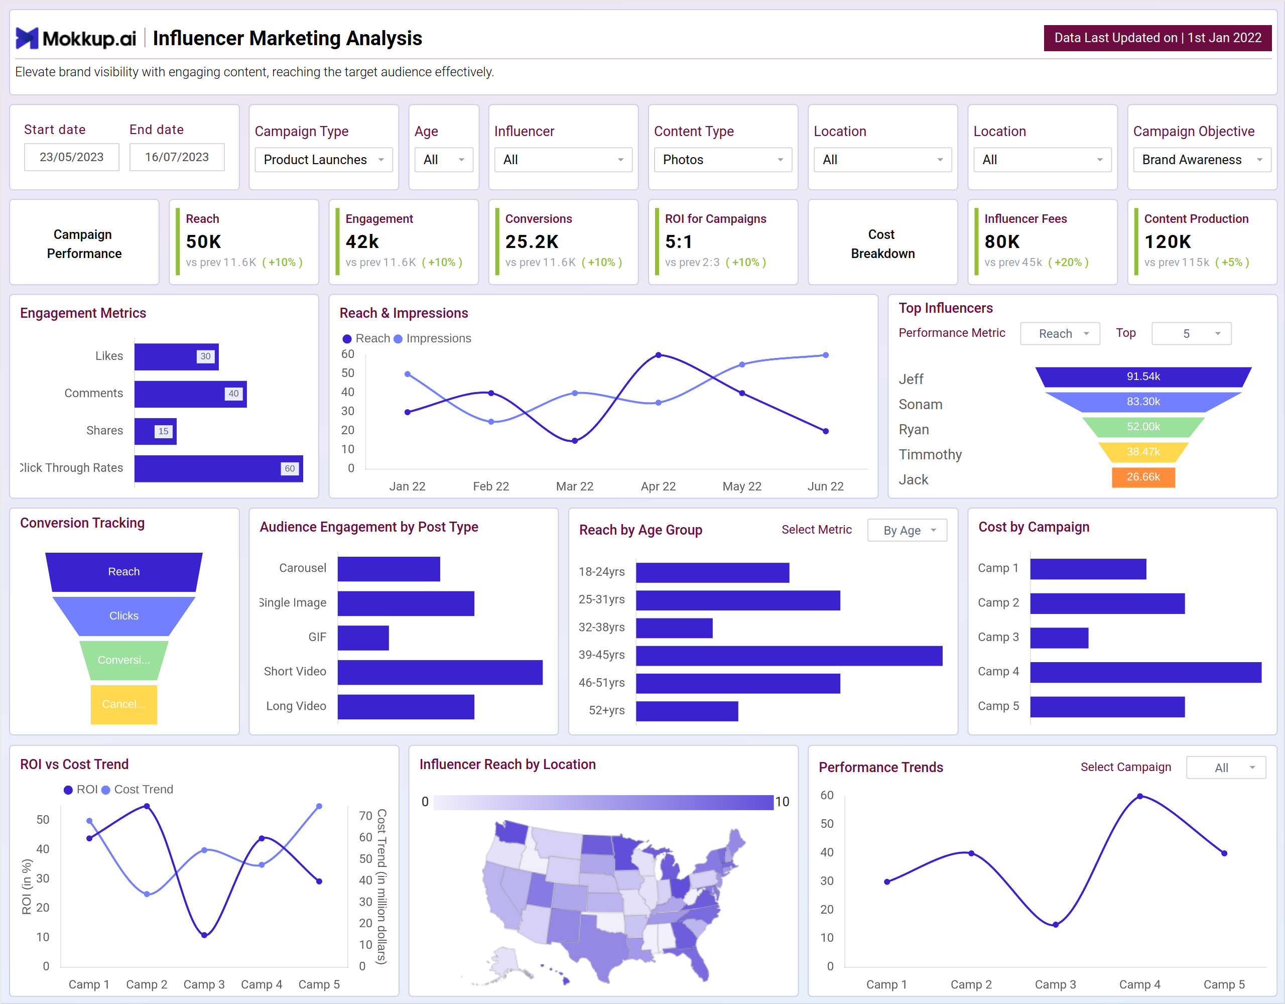This screenshot has width=1285, height=1004.
Task: Click the Camp 3 cost bar
Action: point(1059,638)
